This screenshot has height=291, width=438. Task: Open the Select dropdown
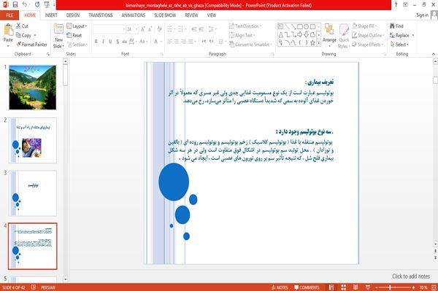coord(400,44)
